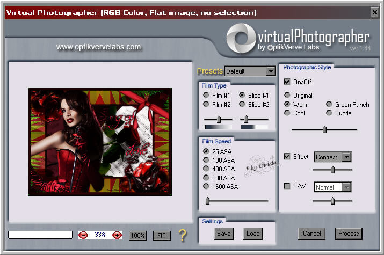Click the FIT preview button

tap(162, 236)
